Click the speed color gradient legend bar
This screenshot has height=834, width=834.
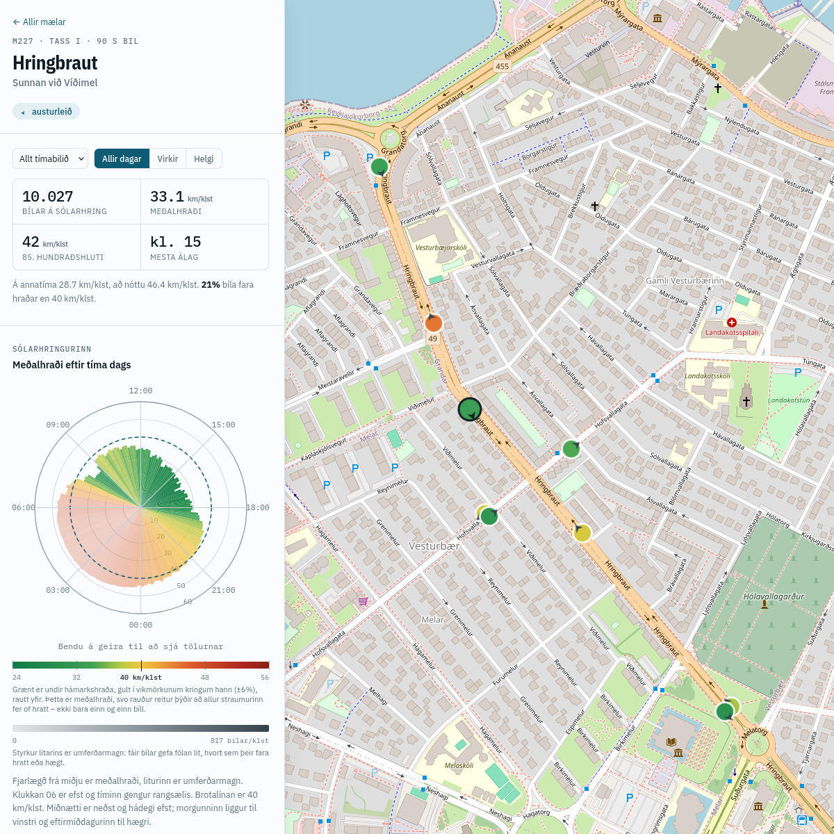[x=140, y=665]
